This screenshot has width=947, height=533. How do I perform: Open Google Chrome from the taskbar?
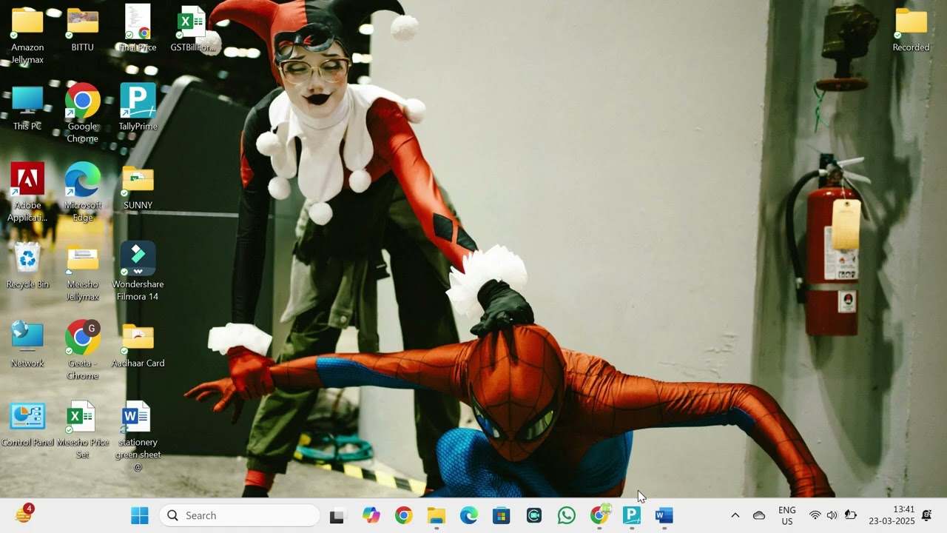click(404, 515)
